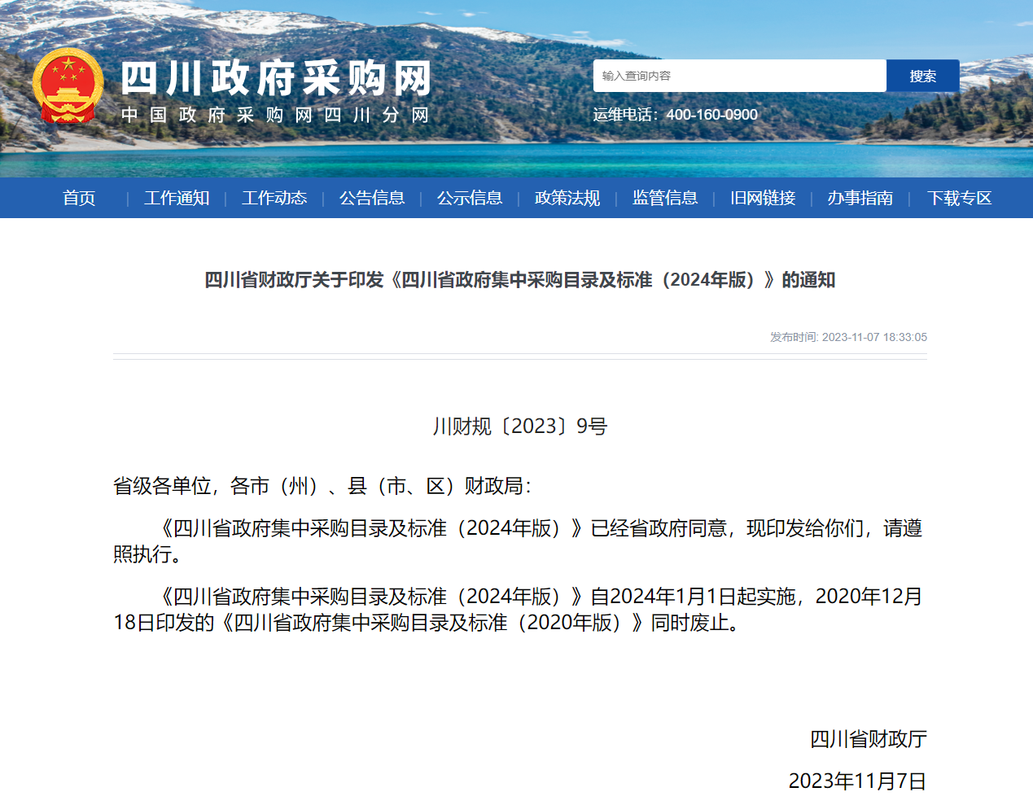Open the 办事指南 guide page
This screenshot has width=1033, height=805.
860,198
